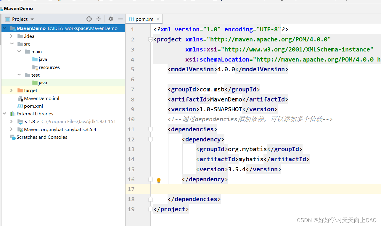Expand the .idea folder node
The image size is (381, 226).
point(12,36)
